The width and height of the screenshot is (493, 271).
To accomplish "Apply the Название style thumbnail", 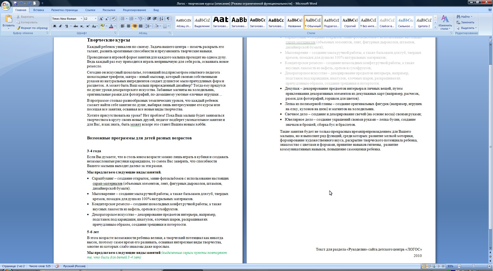I will point(294,22).
